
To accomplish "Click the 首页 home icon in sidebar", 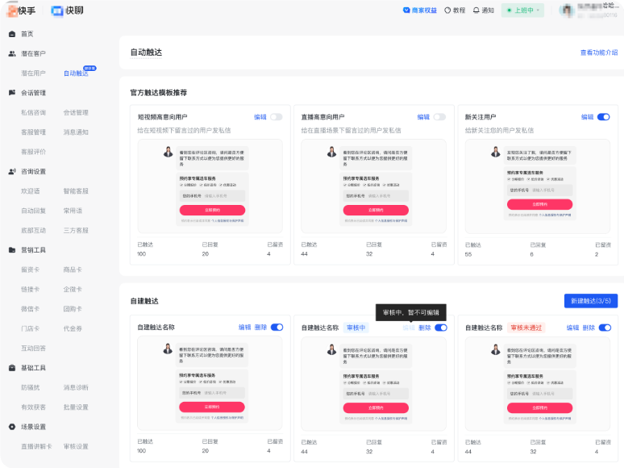I will pos(12,34).
